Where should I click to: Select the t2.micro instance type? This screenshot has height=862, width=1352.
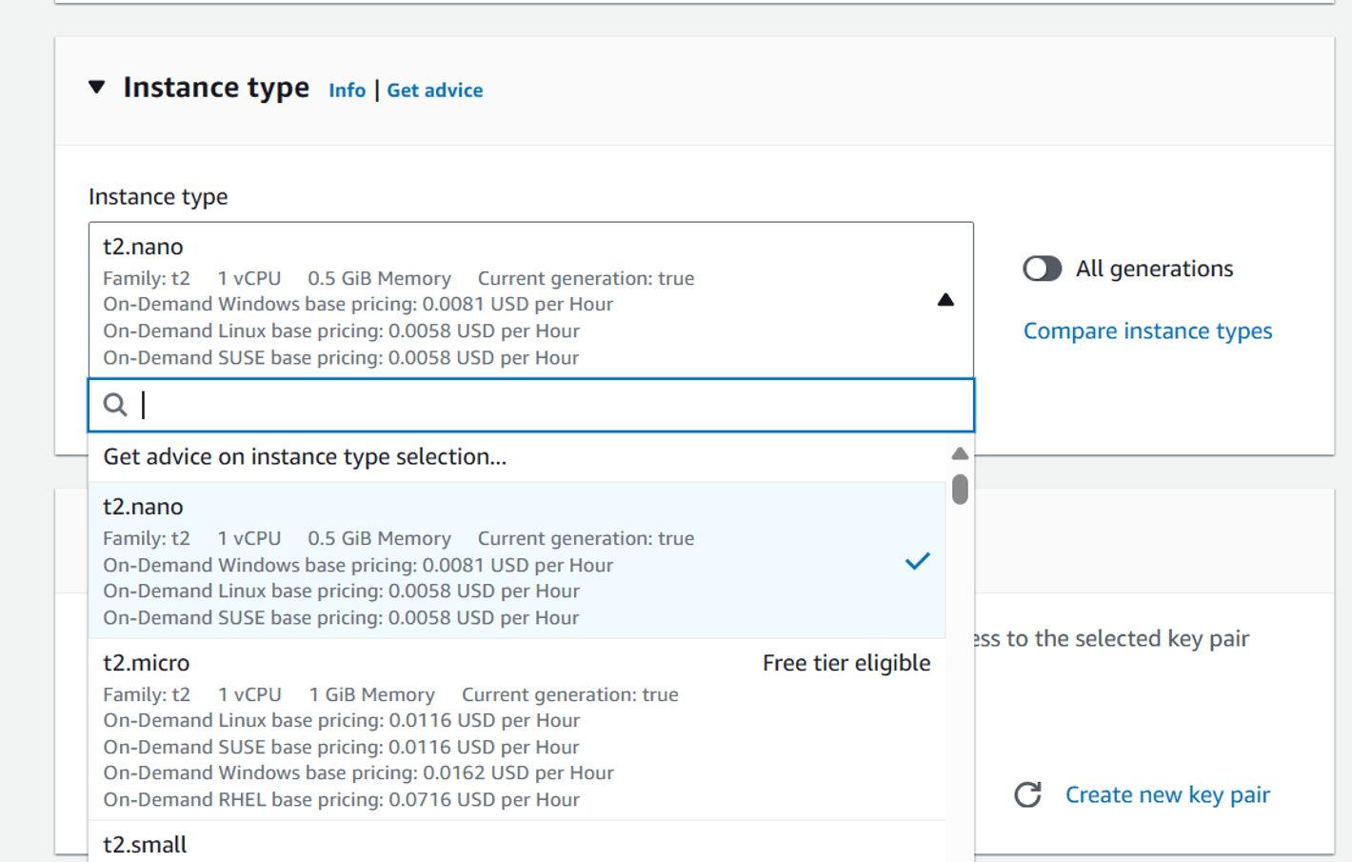click(381, 729)
